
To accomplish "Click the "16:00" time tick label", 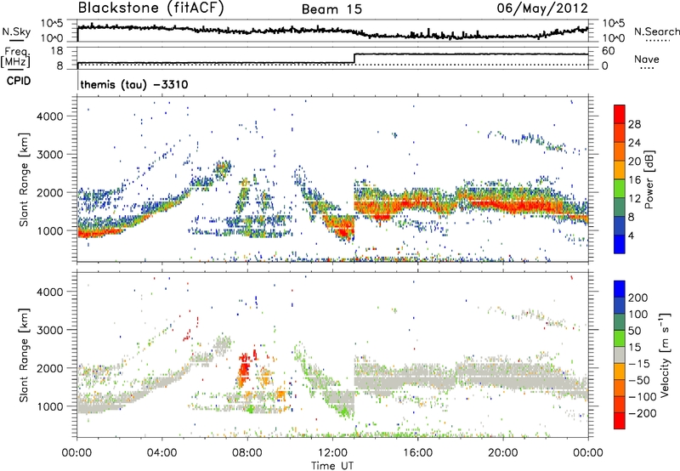I will pos(417,453).
